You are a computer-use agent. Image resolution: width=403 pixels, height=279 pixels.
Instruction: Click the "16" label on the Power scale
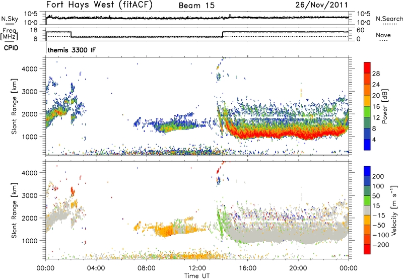[x=376, y=107]
